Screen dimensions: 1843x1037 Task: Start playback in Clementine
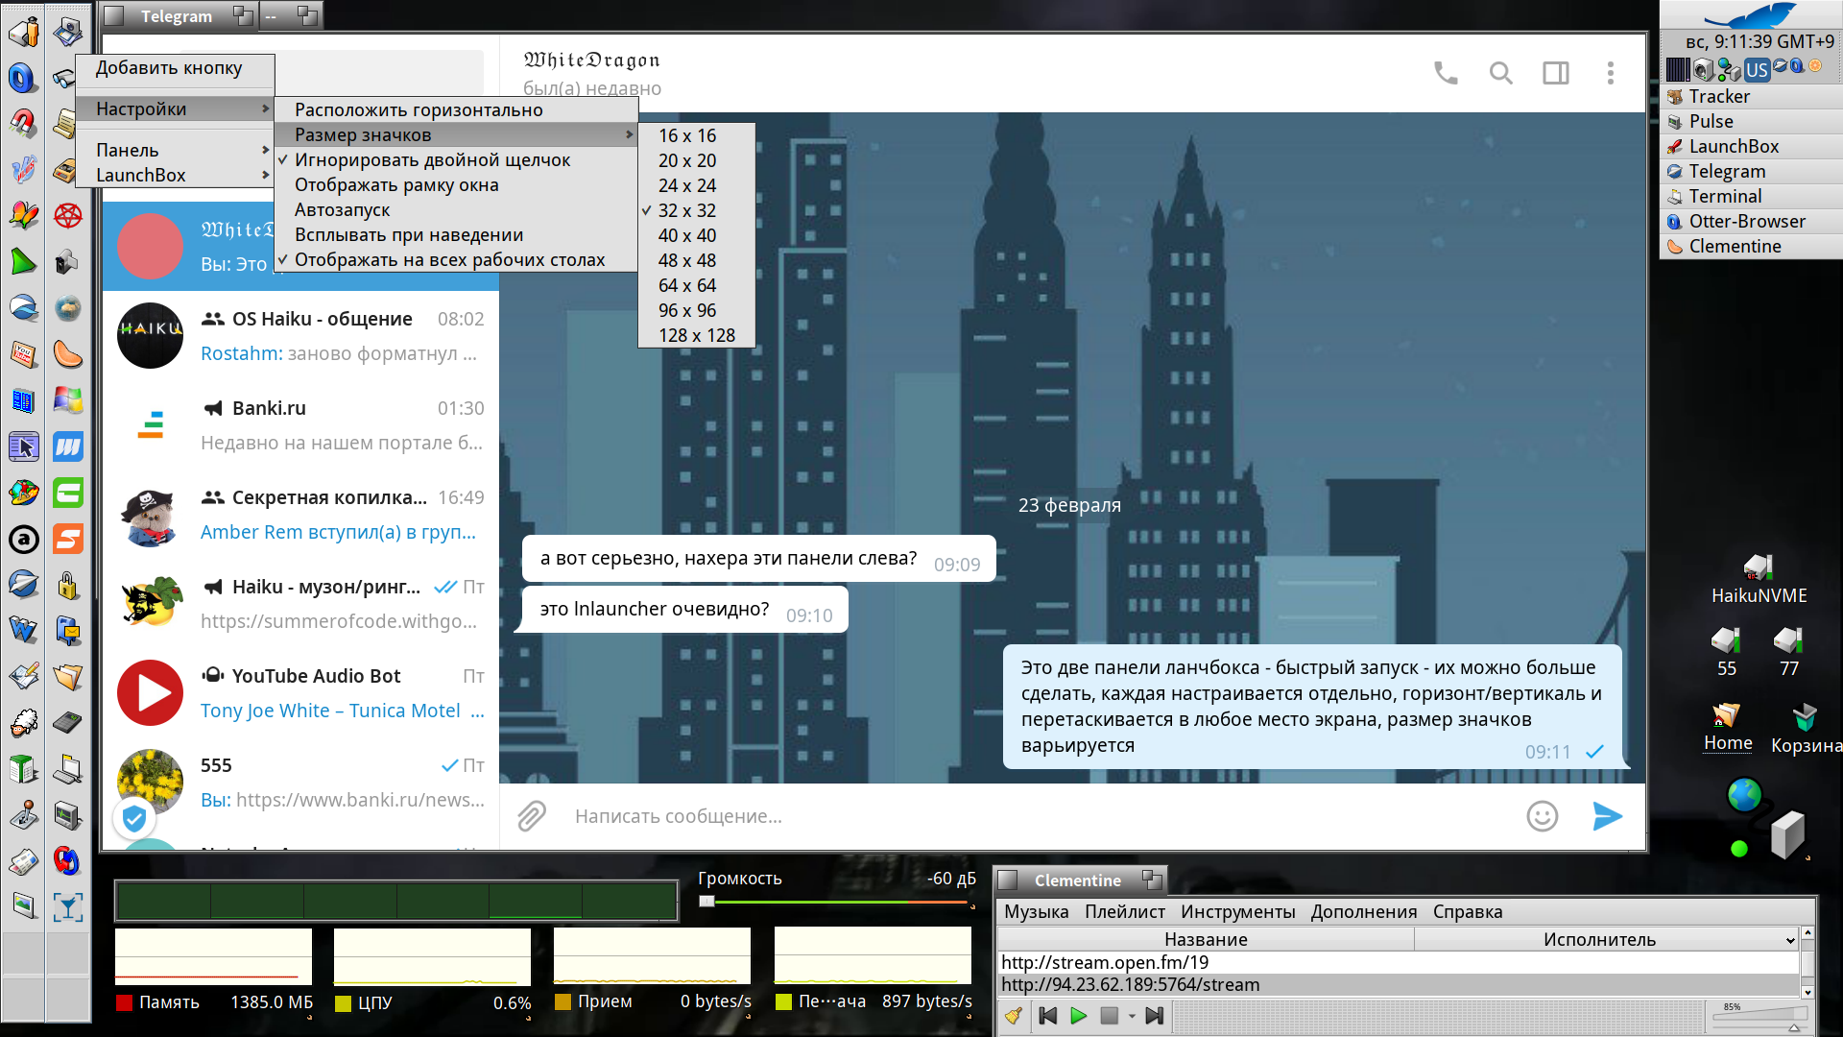(1079, 1016)
